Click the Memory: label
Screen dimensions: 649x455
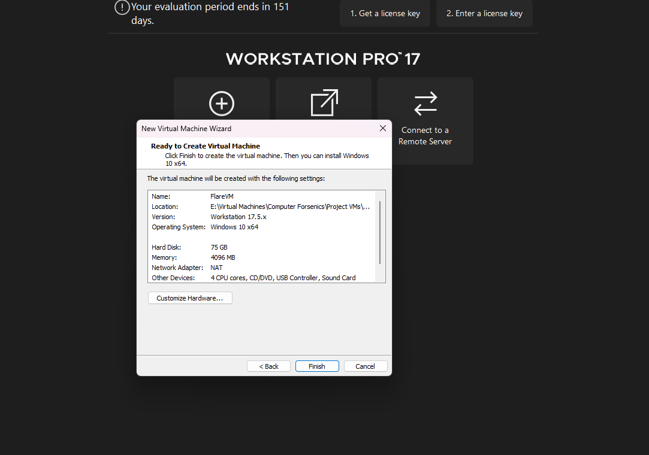click(164, 257)
